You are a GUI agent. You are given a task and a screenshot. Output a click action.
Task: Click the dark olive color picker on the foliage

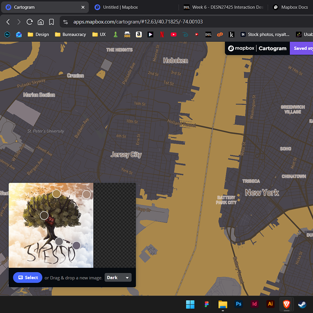coord(44,216)
